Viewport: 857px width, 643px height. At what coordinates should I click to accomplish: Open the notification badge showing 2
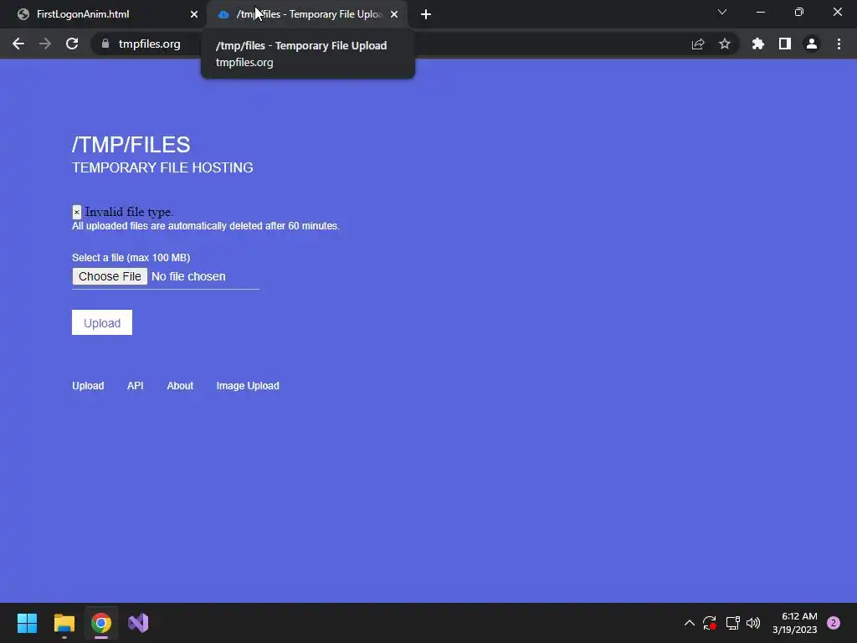click(x=834, y=623)
